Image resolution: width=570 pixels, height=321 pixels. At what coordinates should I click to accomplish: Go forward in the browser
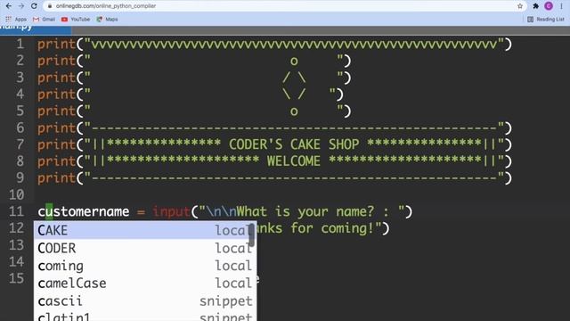(21, 6)
